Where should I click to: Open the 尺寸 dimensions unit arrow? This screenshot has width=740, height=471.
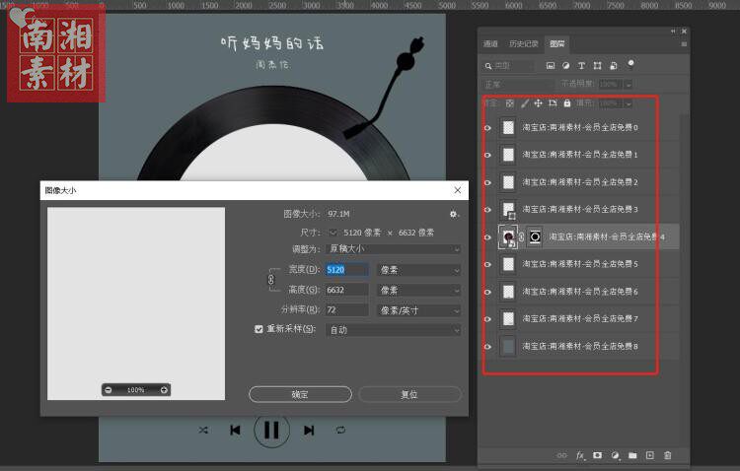click(333, 233)
